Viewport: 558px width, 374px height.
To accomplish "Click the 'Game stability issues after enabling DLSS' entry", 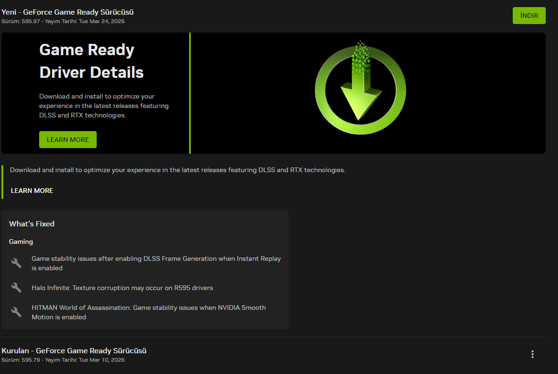I will pos(156,263).
